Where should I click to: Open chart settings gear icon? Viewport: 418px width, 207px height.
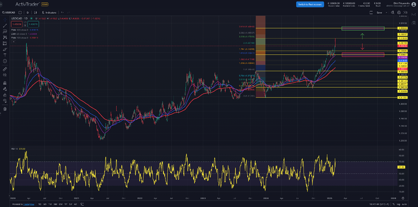[399, 12]
